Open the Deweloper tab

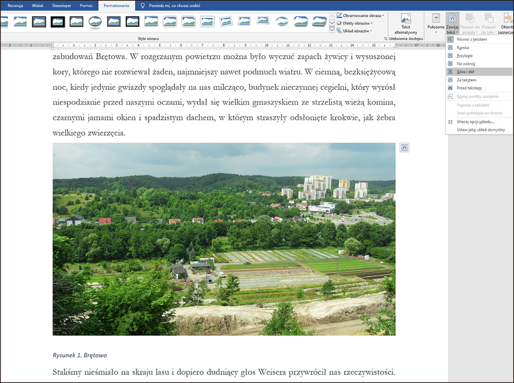coord(62,5)
